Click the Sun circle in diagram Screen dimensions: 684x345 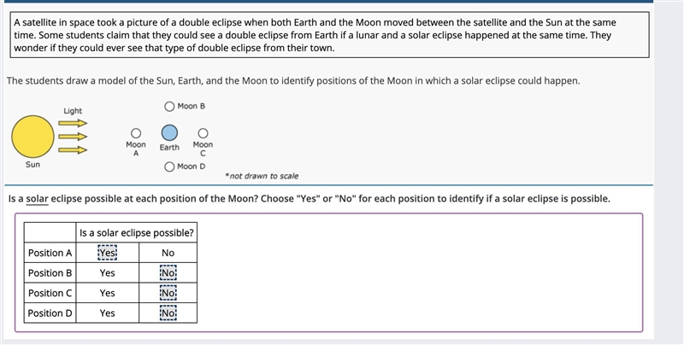[33, 137]
